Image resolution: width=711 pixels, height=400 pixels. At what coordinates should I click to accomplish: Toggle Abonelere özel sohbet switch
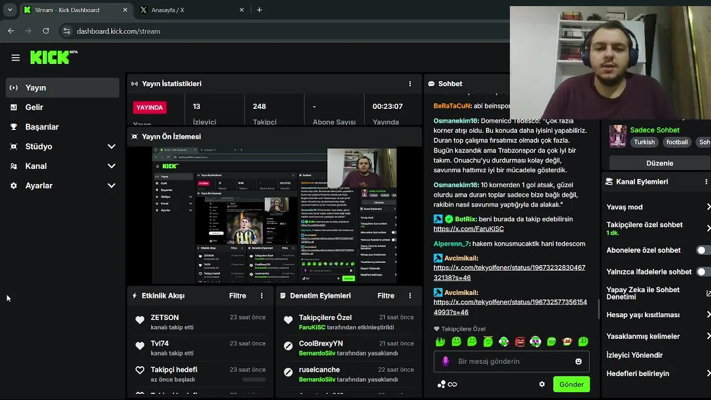click(704, 250)
